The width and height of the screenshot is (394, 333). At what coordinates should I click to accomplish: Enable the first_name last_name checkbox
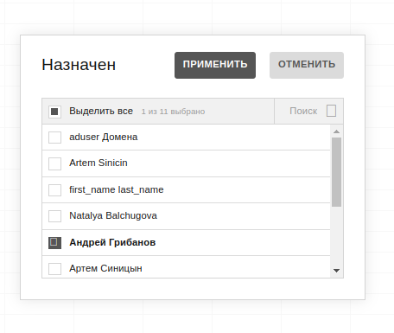pos(54,190)
